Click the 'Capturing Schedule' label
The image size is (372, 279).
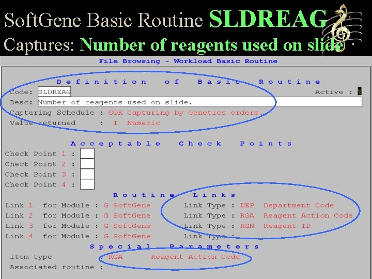(52, 113)
